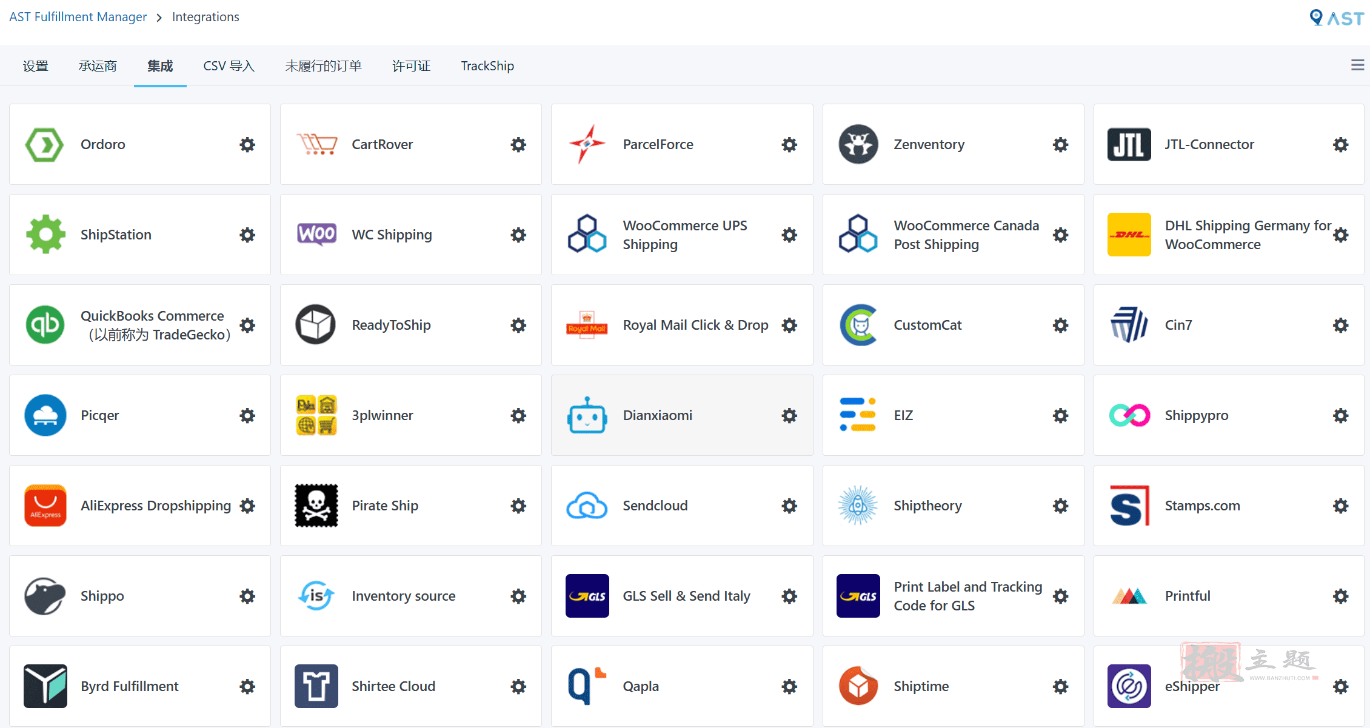Viewport: 1370px width, 728px height.
Task: Open Inventory source settings gear
Action: pyautogui.click(x=518, y=596)
